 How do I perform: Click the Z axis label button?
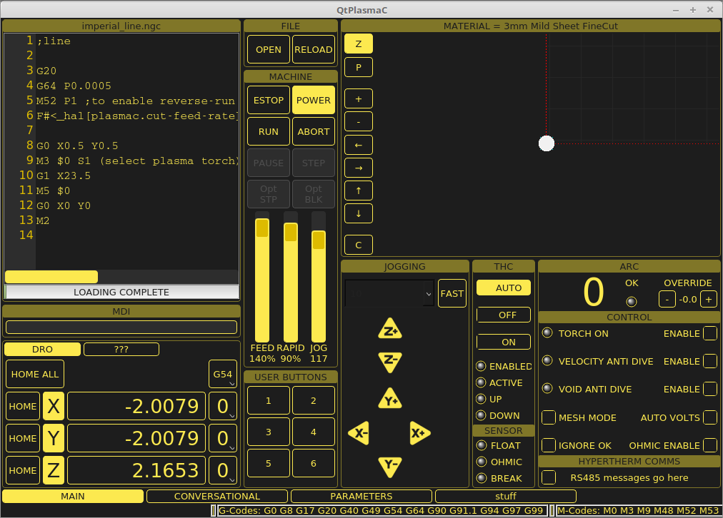(54, 471)
